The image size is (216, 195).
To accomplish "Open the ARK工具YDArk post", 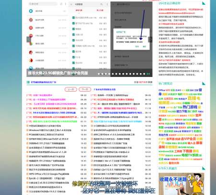I will click(x=114, y=135).
